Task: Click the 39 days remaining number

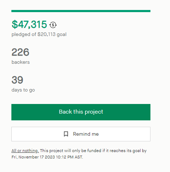Action: point(17,80)
